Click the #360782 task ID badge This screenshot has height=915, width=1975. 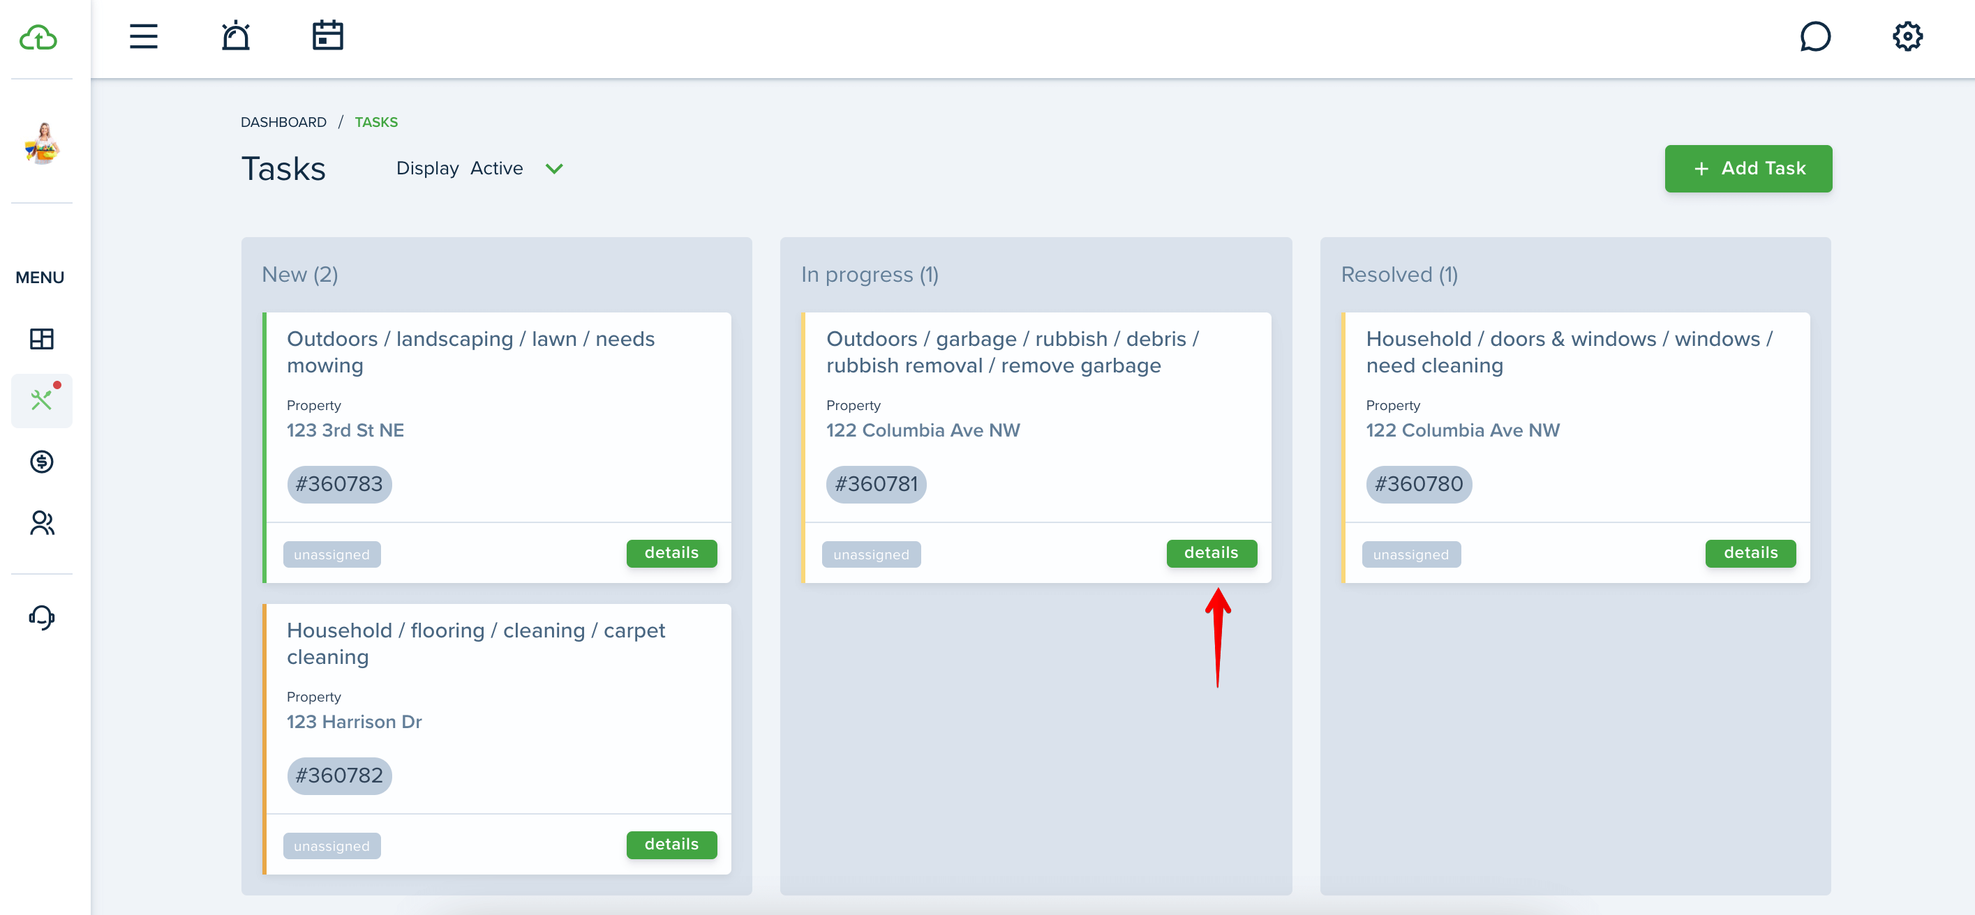coord(339,776)
